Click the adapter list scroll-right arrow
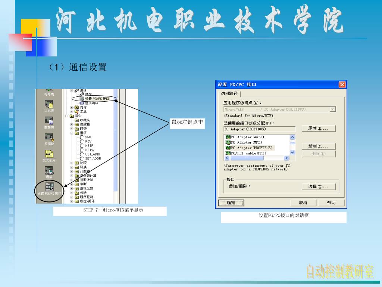 286,158
